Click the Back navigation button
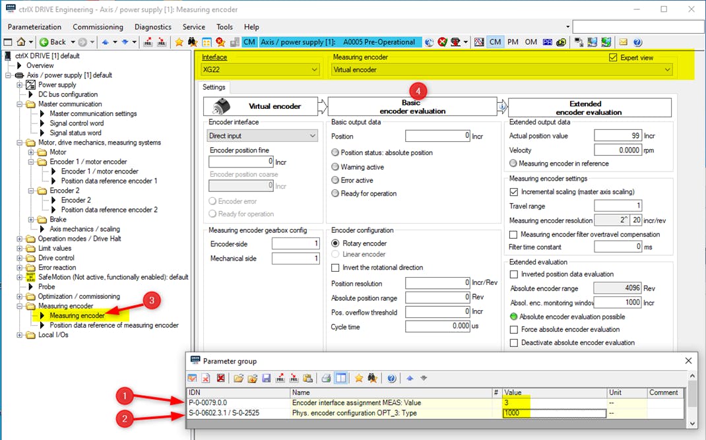Image resolution: width=706 pixels, height=440 pixels. (53, 42)
